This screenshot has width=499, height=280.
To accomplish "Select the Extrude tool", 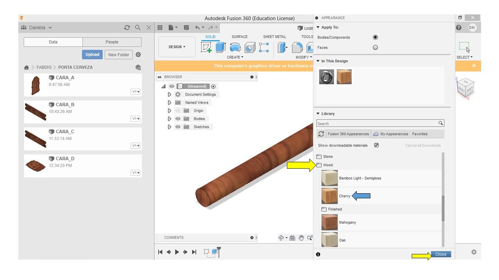I will (x=221, y=47).
